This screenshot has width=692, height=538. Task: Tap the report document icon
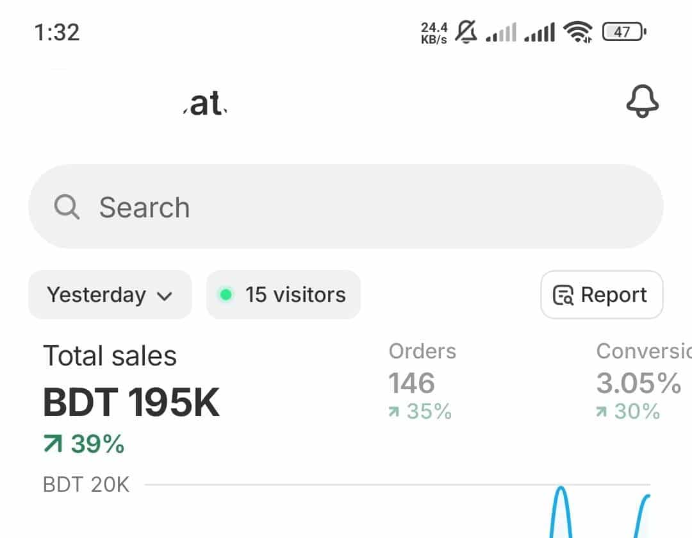click(563, 295)
